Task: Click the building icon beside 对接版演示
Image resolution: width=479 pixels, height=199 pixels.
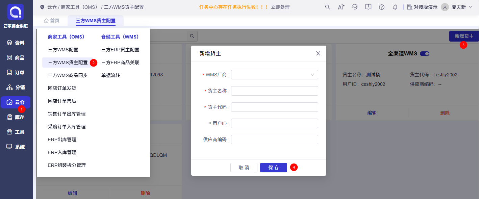Action: (410, 7)
